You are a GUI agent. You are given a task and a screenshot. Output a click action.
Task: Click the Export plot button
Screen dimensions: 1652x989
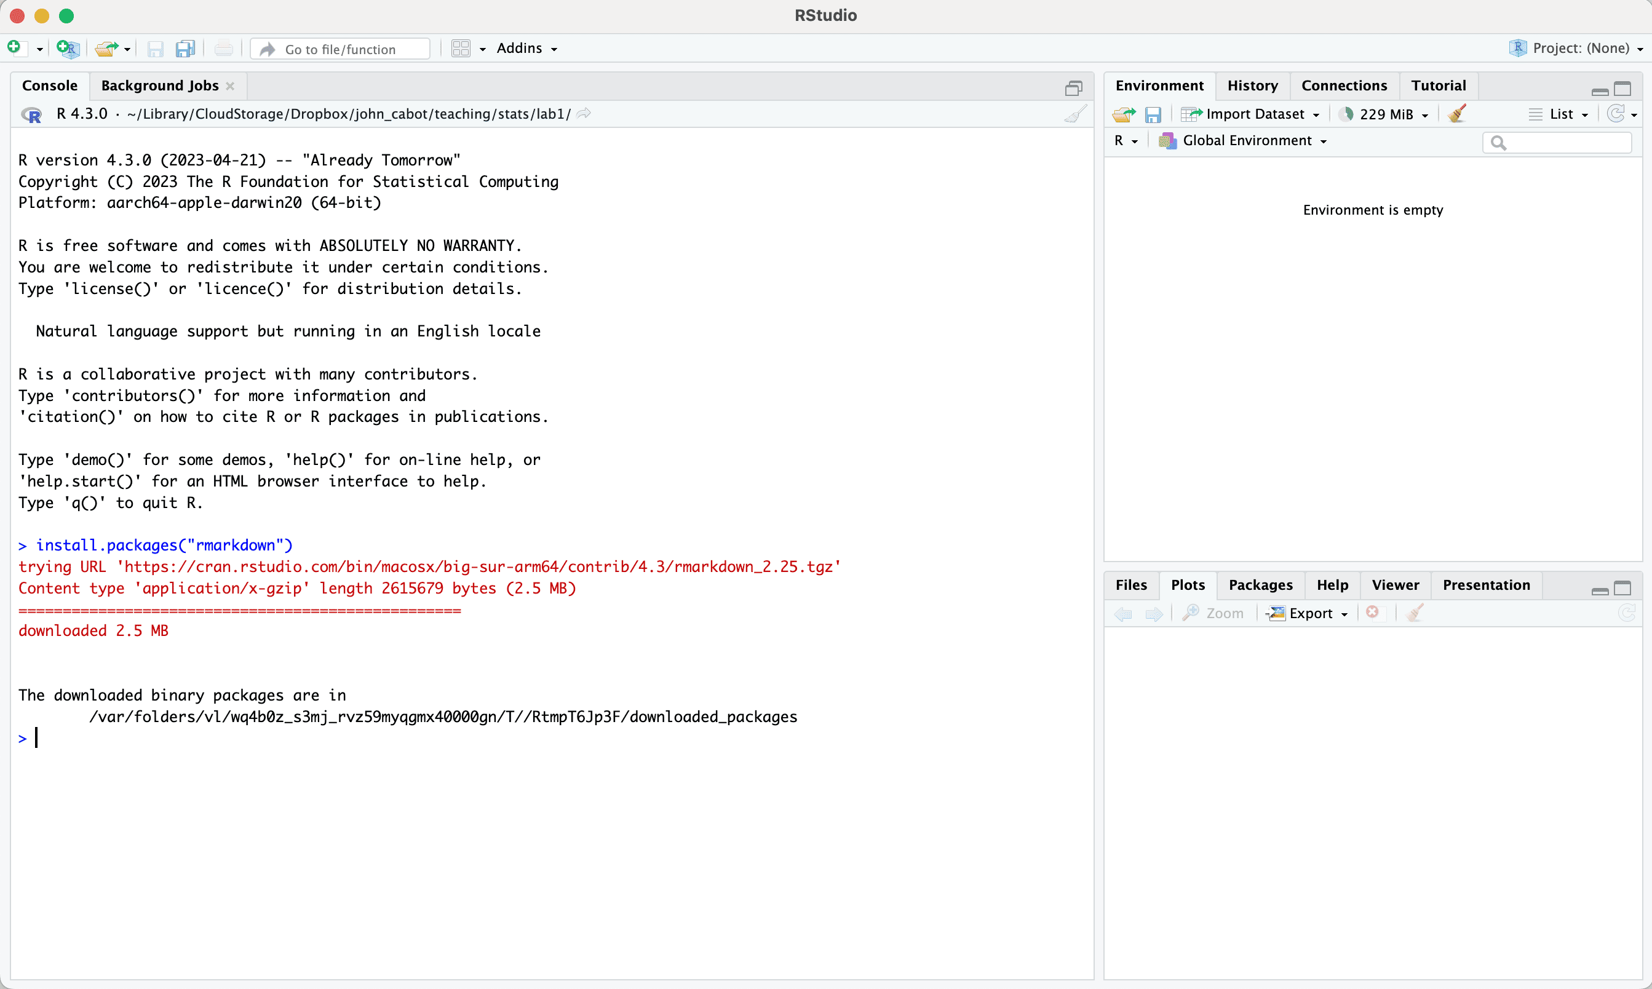coord(1309,613)
